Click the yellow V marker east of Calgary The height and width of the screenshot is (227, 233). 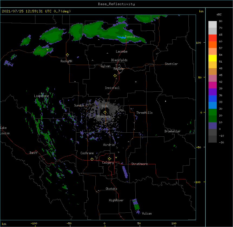point(116,157)
